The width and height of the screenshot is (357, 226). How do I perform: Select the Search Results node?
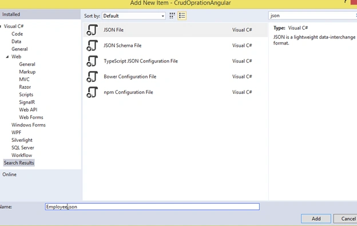pyautogui.click(x=19, y=162)
